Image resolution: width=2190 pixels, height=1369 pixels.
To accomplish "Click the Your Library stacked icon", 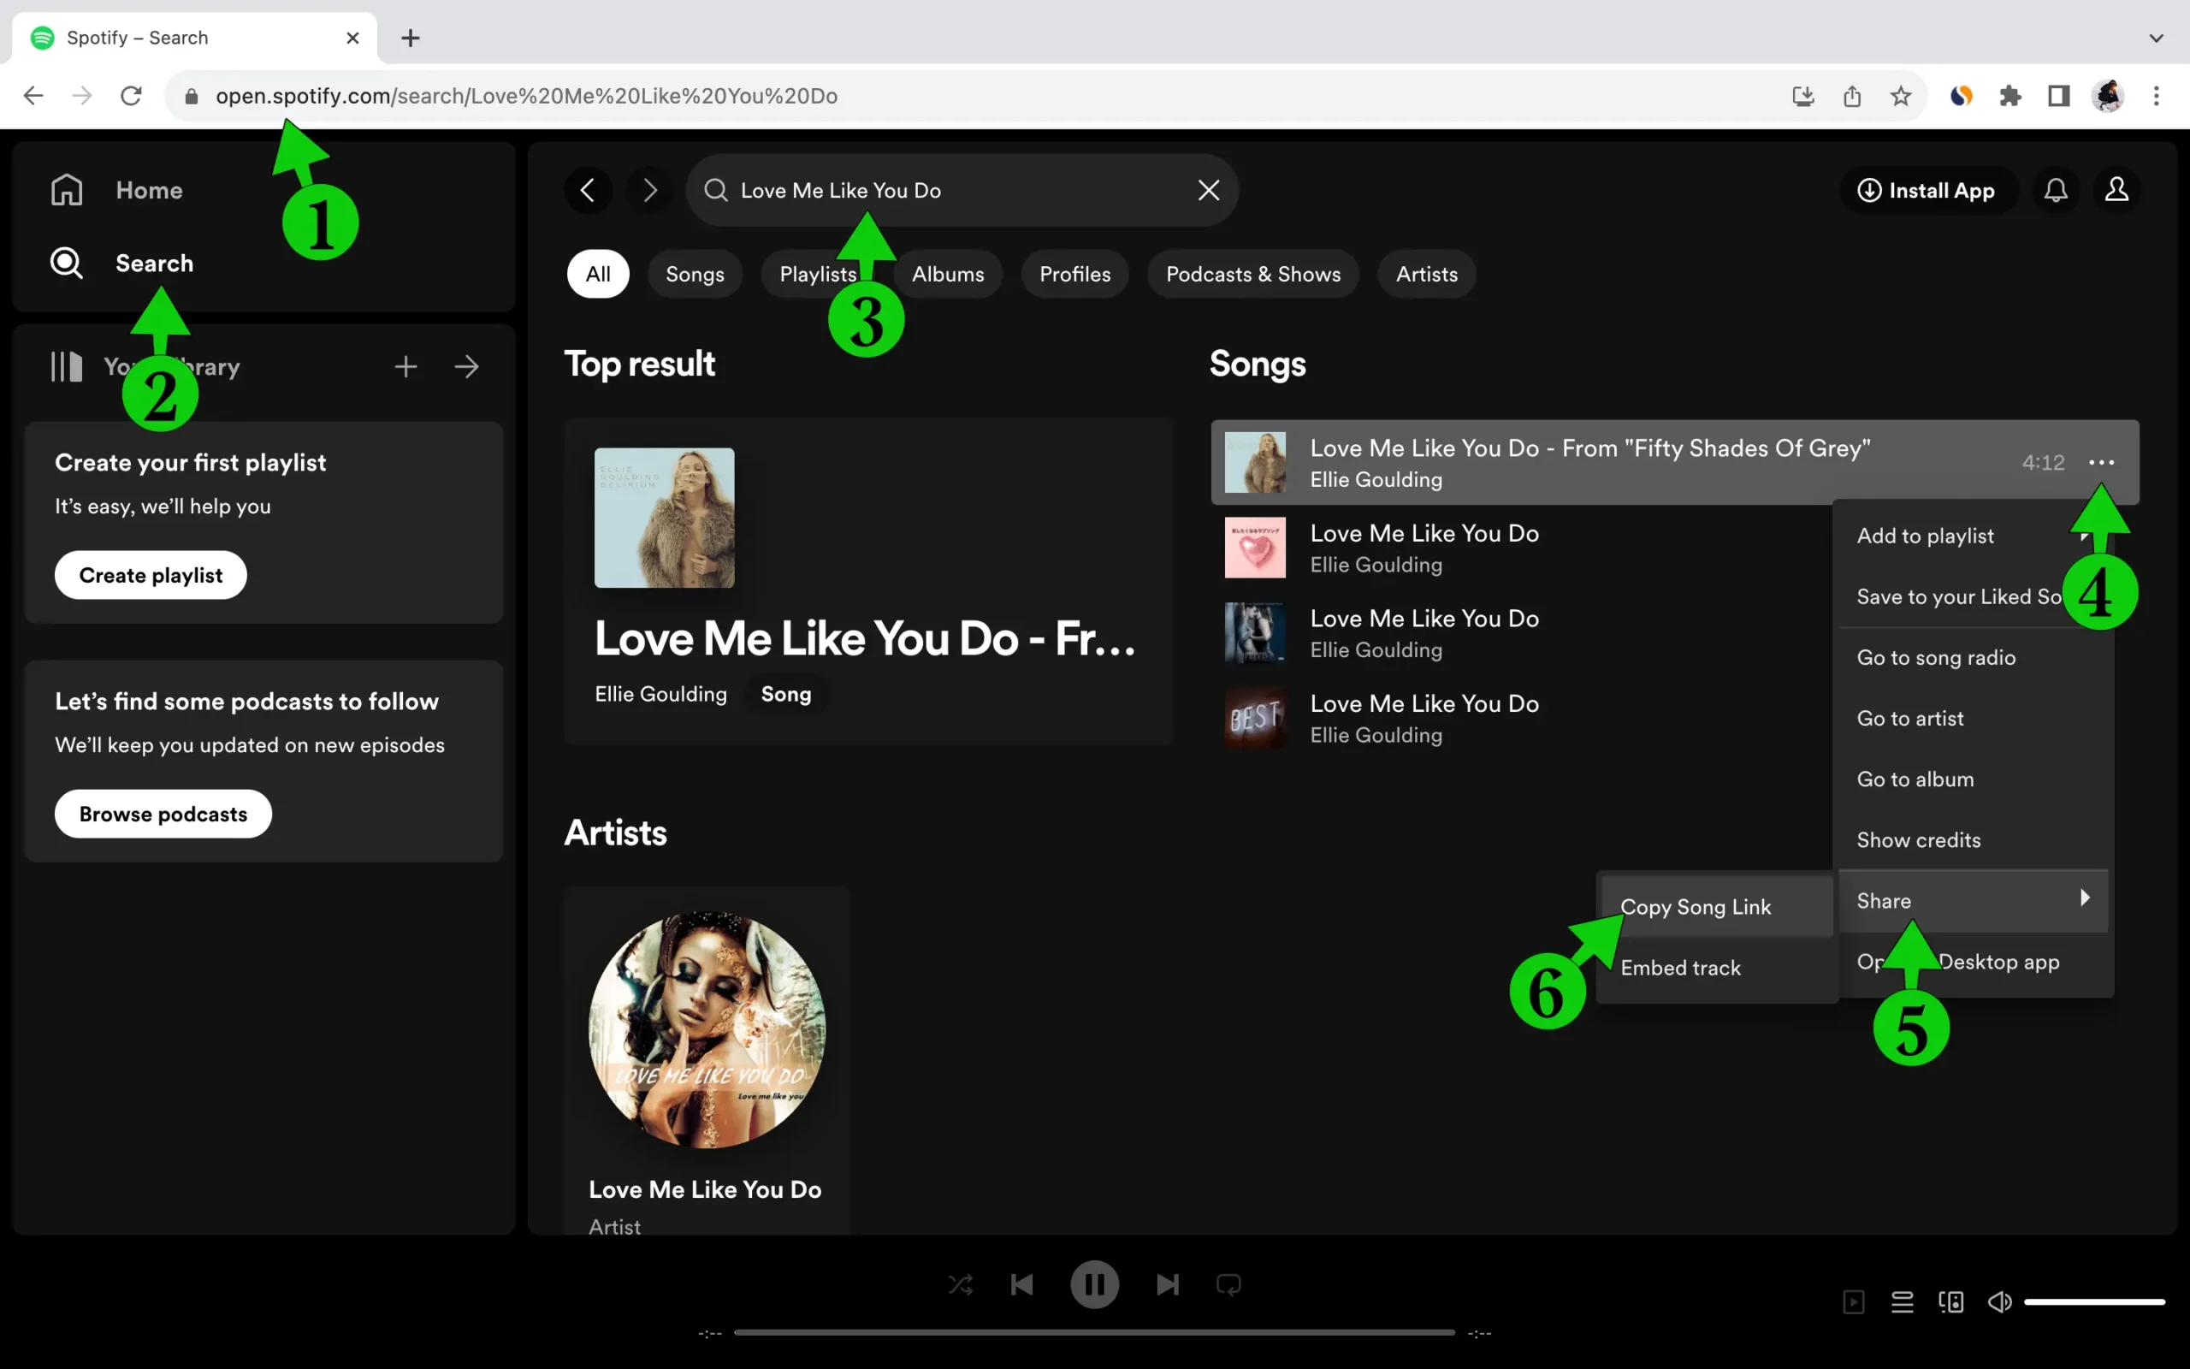I will [x=67, y=367].
